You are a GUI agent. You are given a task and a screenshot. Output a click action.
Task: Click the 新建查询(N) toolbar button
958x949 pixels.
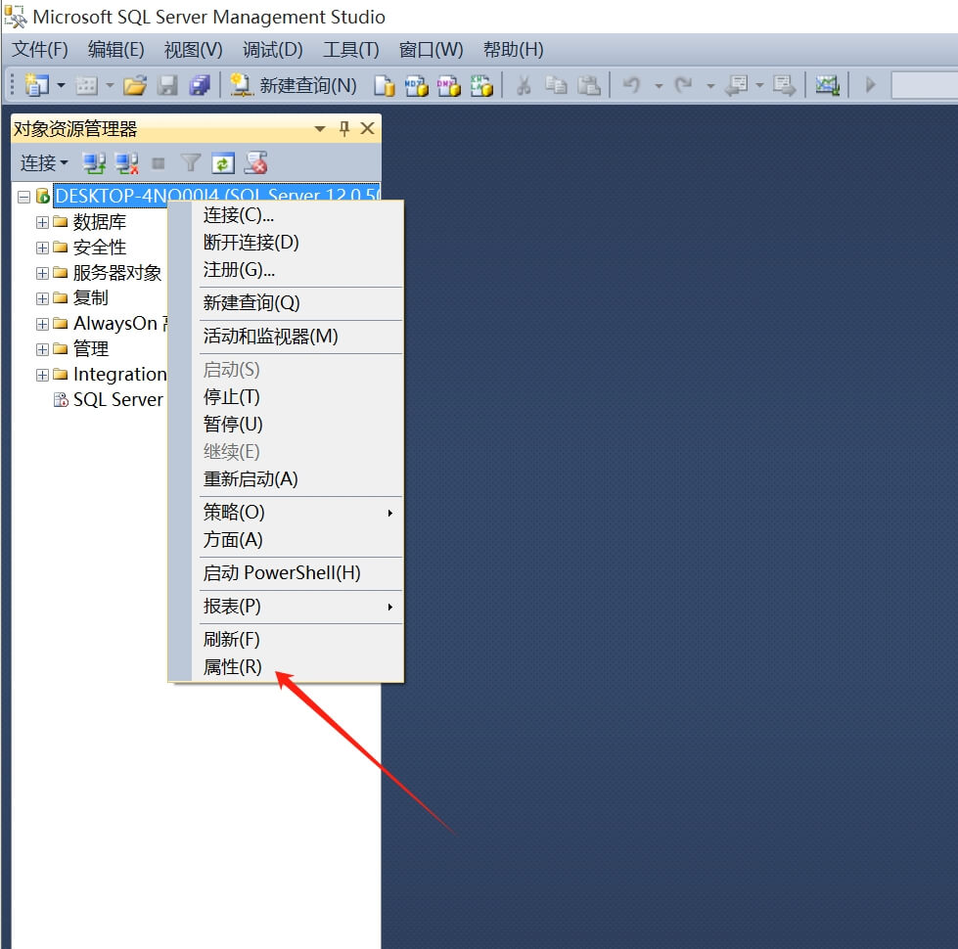point(295,86)
